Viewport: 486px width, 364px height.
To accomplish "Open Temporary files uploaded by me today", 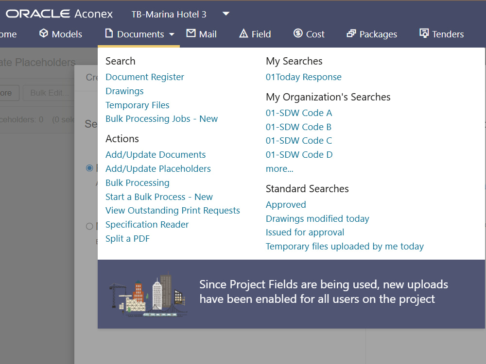I will pyautogui.click(x=345, y=247).
